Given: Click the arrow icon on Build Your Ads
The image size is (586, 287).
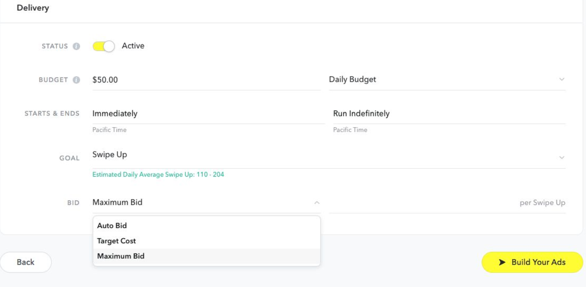Looking at the screenshot, I should pyautogui.click(x=502, y=262).
